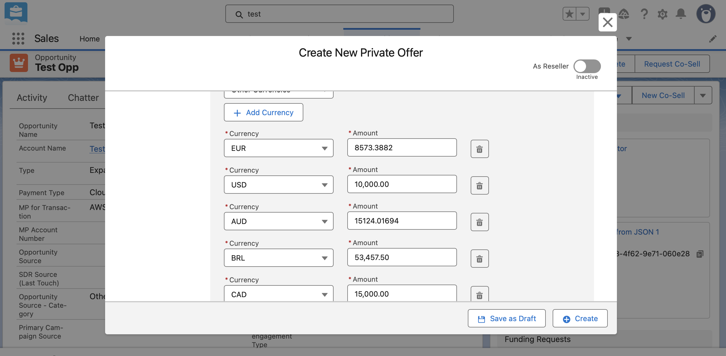Remove the BRL currency entry
Viewport: 726px width, 356px height.
[480, 259]
